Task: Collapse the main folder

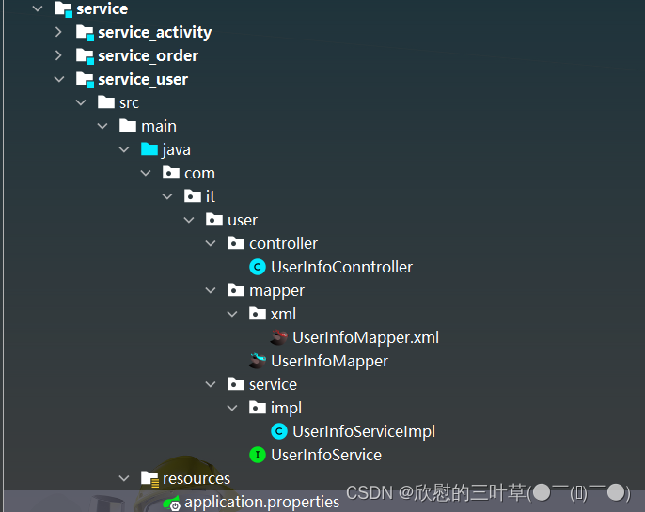Action: tap(102, 126)
